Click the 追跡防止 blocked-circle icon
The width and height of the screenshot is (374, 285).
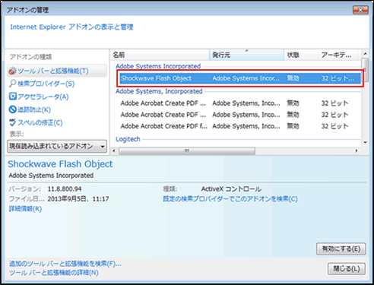pyautogui.click(x=13, y=109)
